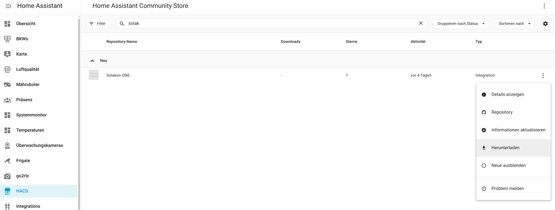Sort by Aktivität column header

418,42
